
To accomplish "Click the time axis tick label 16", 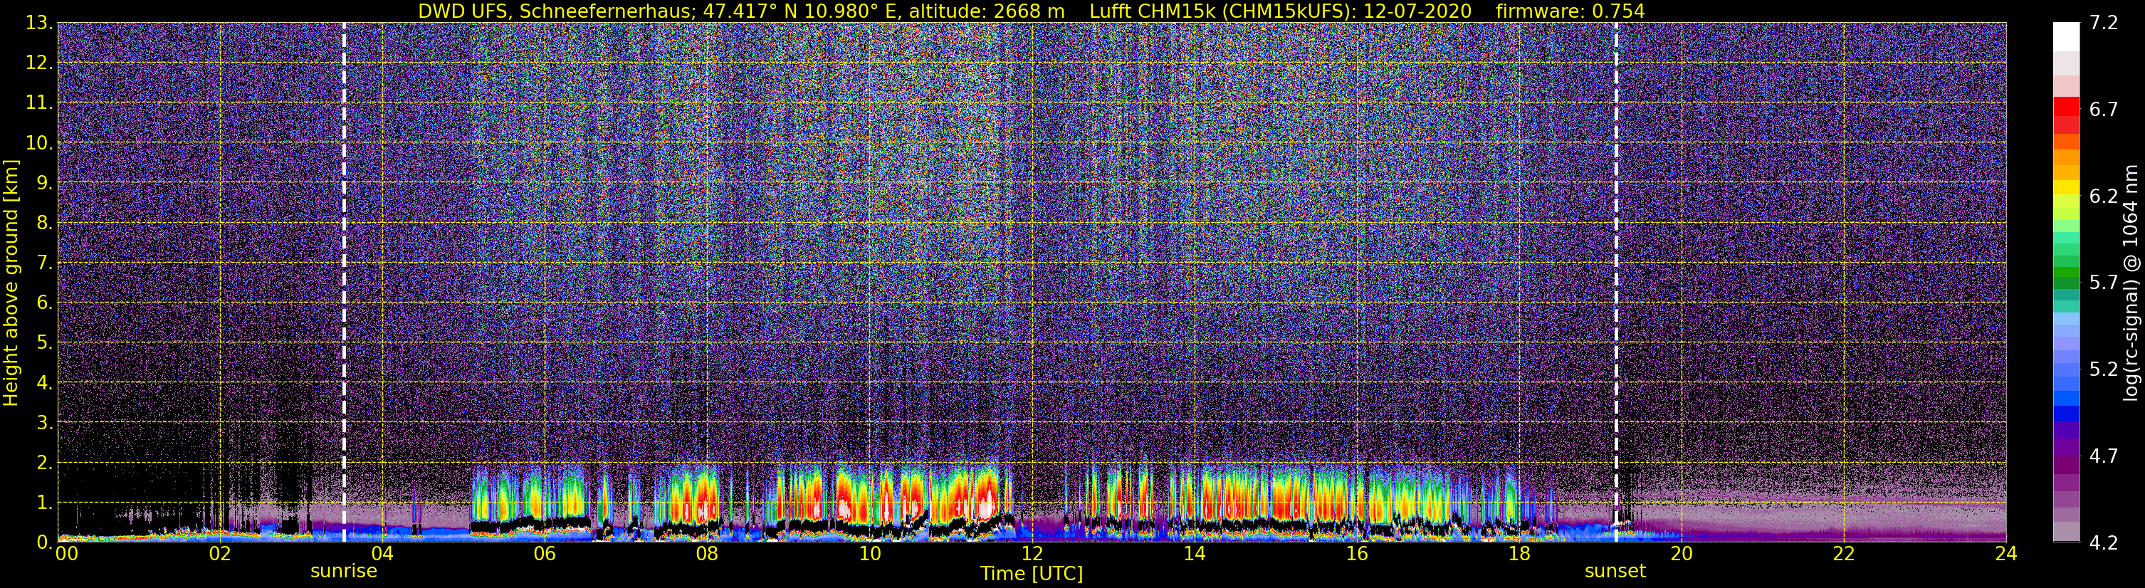I will (x=1356, y=554).
